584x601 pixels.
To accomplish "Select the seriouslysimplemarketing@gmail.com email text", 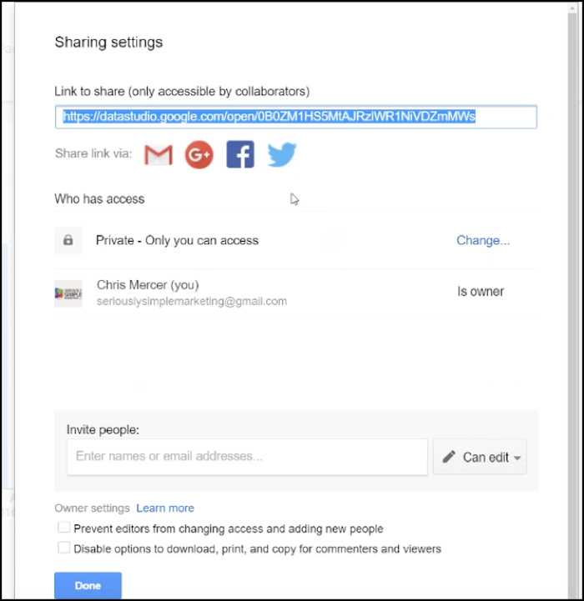I will (192, 301).
